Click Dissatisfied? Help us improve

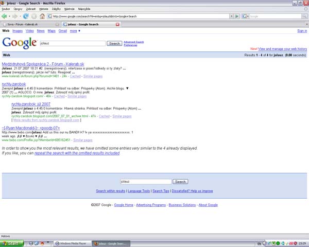coord(192,191)
